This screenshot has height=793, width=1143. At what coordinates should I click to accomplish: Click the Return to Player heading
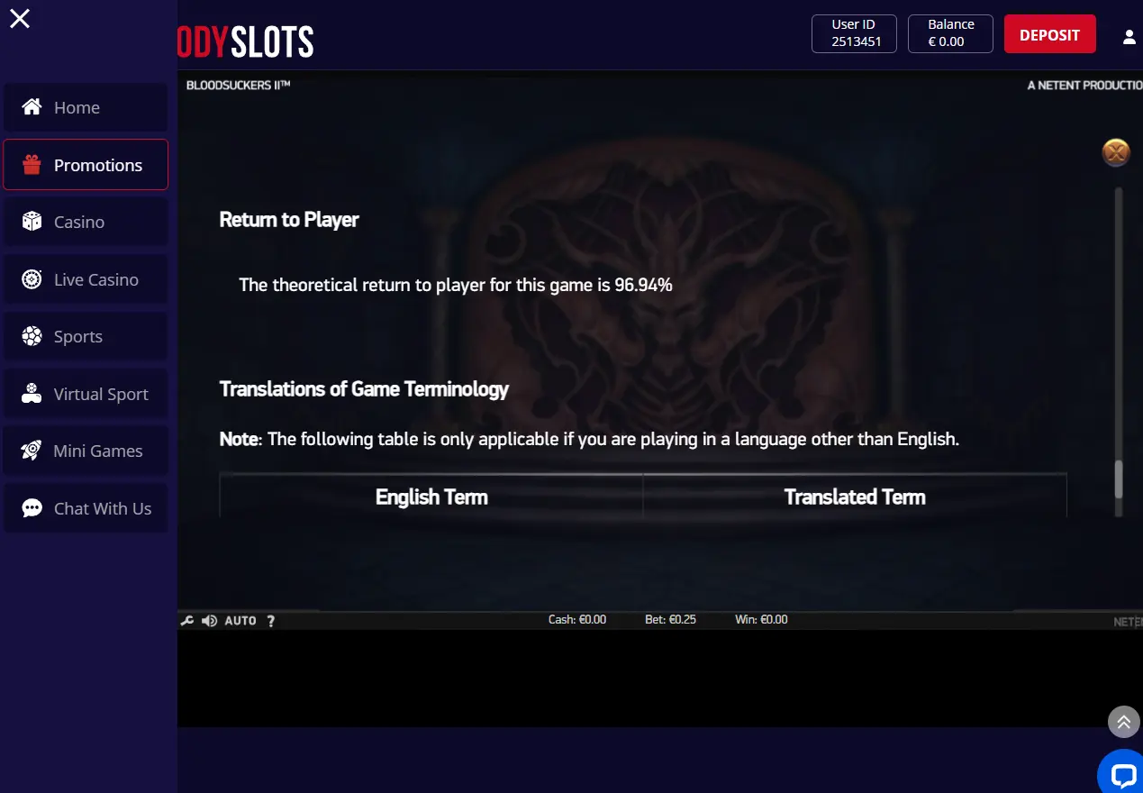289,220
